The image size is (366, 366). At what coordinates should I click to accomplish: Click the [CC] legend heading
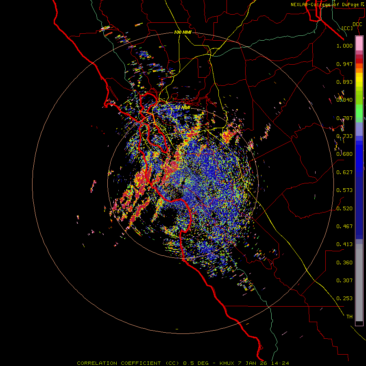click(x=347, y=28)
